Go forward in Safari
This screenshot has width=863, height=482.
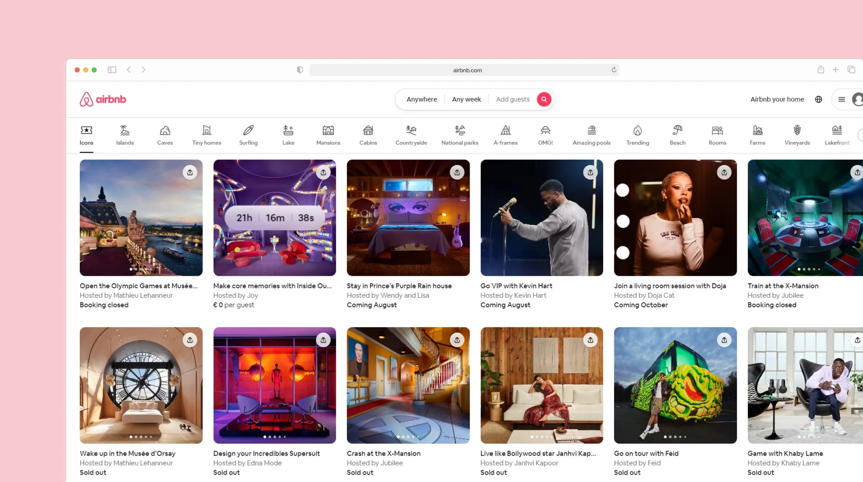(x=143, y=70)
